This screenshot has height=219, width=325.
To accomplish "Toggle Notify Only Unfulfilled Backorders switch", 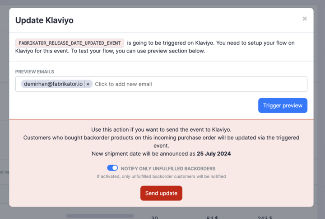I will coord(112,168).
